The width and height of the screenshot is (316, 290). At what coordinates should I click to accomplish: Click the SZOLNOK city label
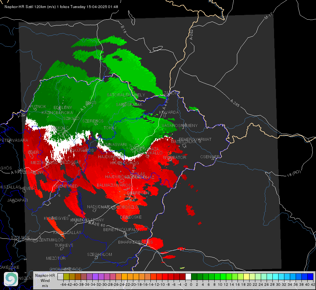coord(21,237)
